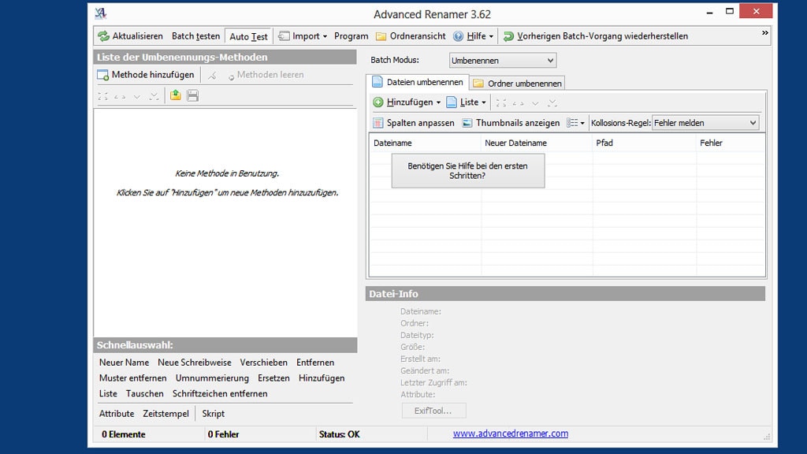This screenshot has height=454, width=807.
Task: Select the Entfernen quick method
Action: tap(315, 363)
